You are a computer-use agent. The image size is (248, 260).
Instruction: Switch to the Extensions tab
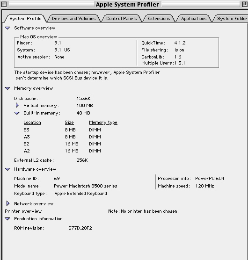point(159,19)
